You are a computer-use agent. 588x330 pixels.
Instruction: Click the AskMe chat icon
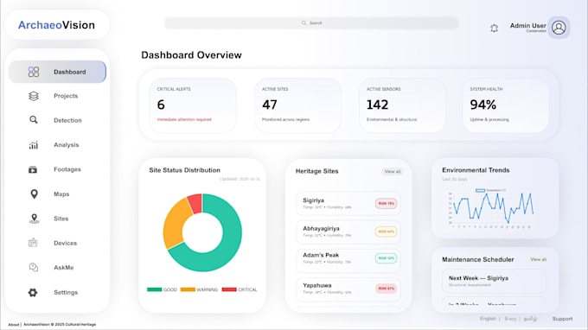tap(34, 268)
